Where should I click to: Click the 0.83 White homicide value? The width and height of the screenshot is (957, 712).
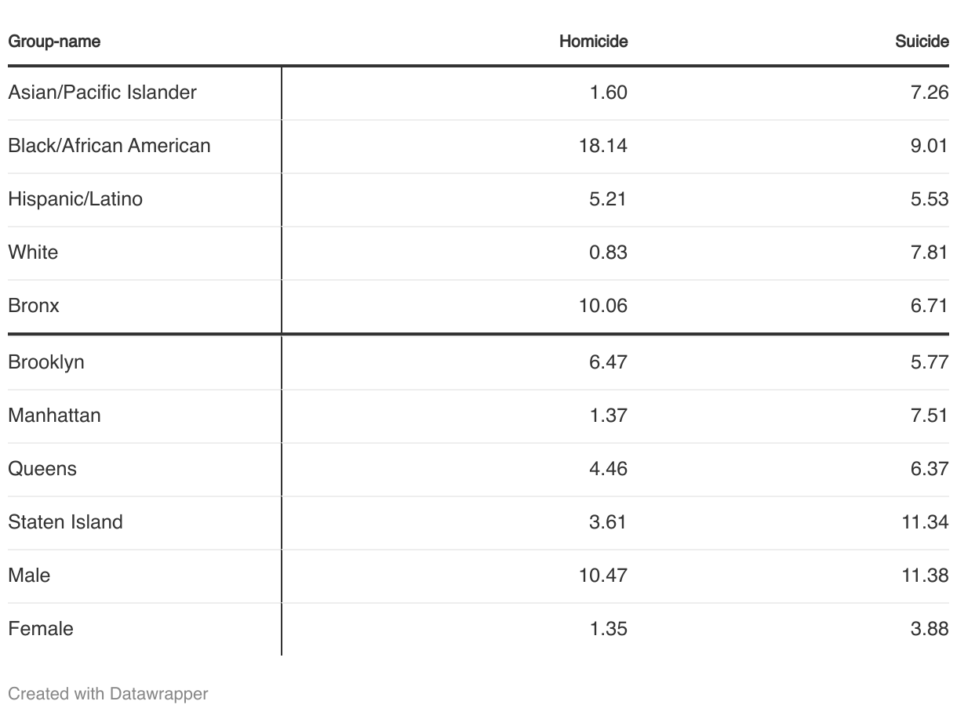click(608, 252)
